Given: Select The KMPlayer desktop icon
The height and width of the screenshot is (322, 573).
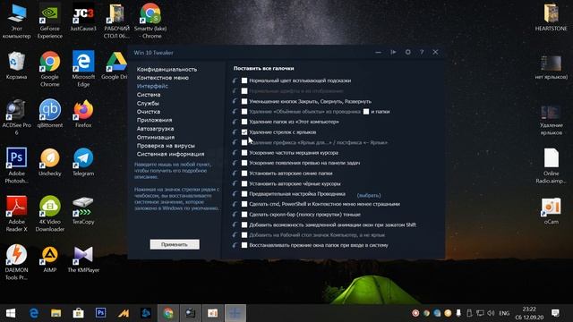Looking at the screenshot, I should 83,259.
